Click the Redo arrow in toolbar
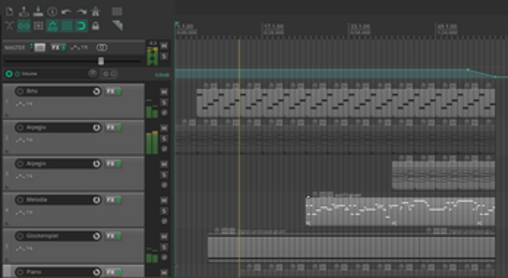The image size is (508, 278). (x=81, y=11)
